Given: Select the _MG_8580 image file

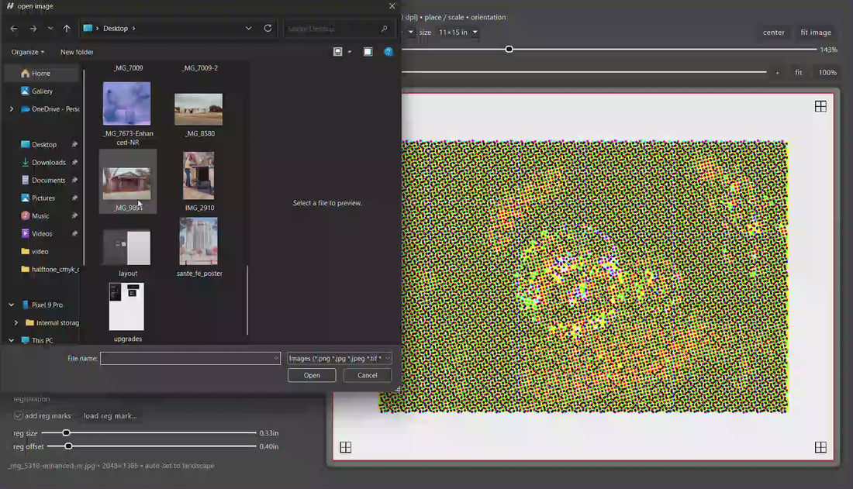Looking at the screenshot, I should pos(199,111).
